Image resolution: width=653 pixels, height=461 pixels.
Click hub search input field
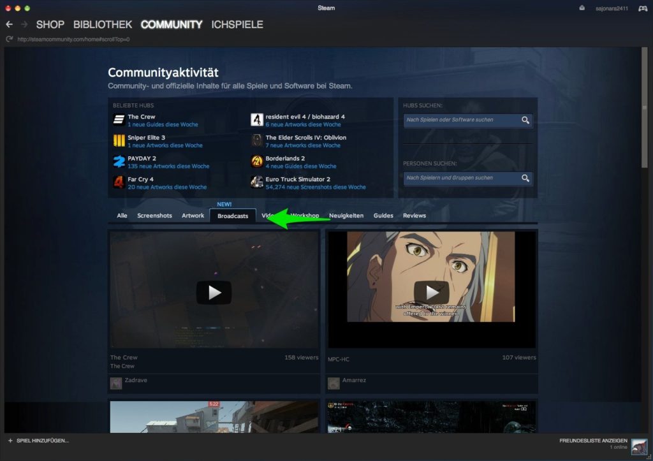point(467,120)
